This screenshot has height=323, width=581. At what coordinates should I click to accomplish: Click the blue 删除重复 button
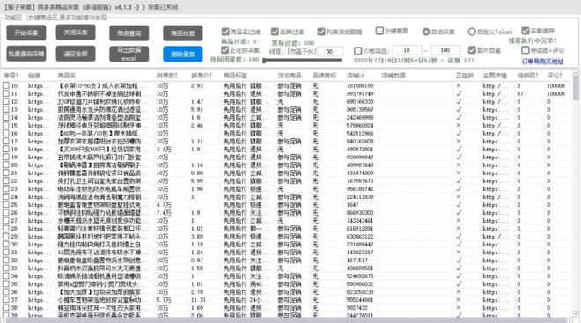point(183,54)
